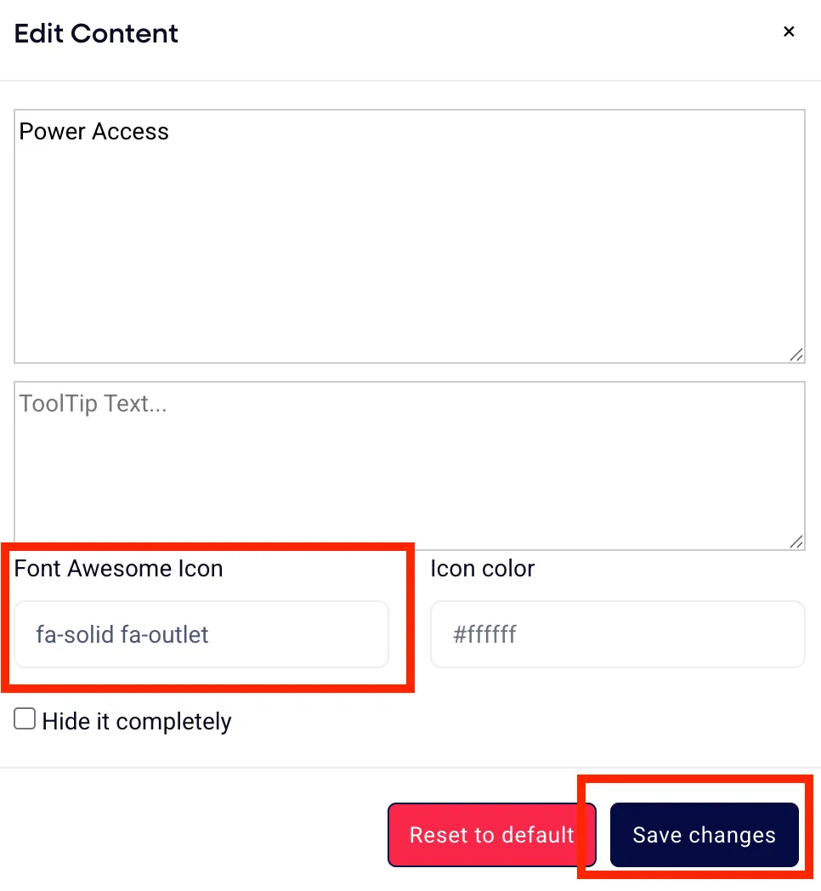821x891 pixels.
Task: Click the fa-solid fa-outlet text
Action: (x=122, y=635)
